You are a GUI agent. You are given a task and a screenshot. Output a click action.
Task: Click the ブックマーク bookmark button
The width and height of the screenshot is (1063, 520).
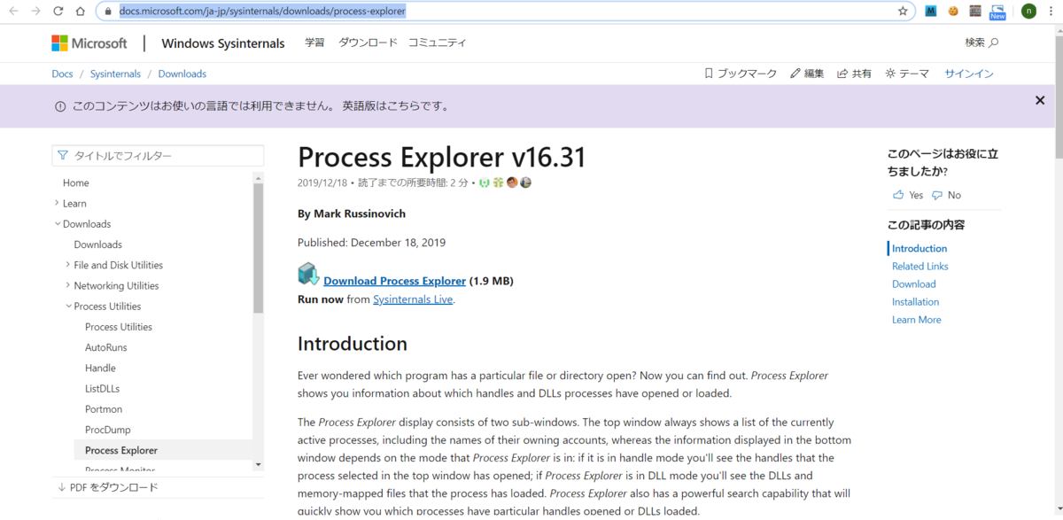tap(741, 74)
